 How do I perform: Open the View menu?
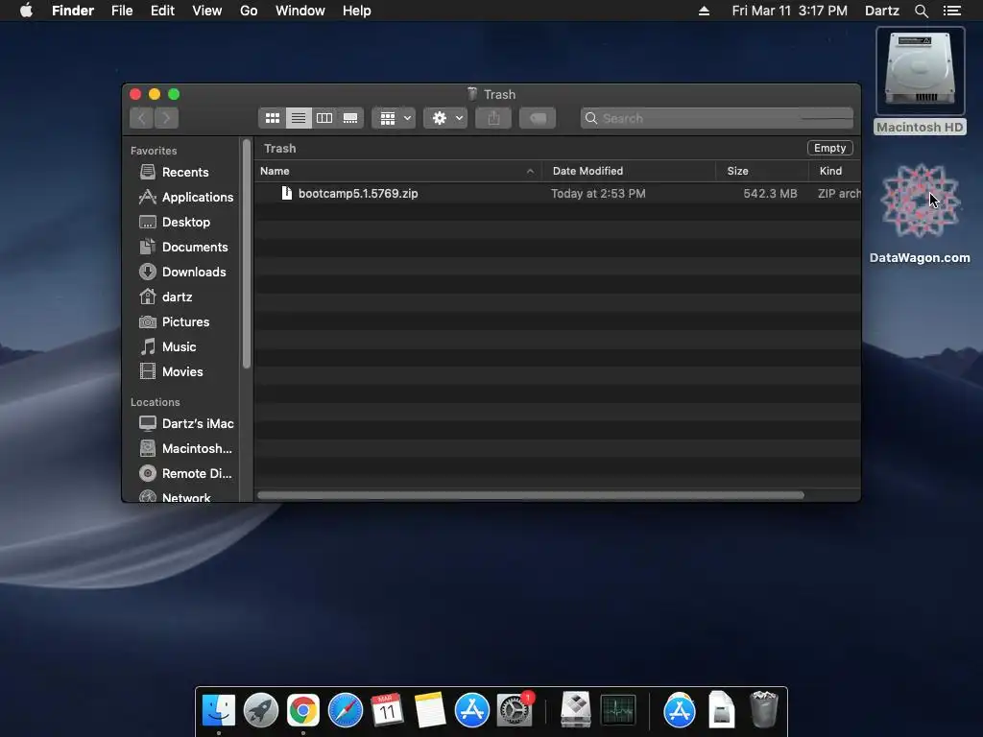click(207, 11)
